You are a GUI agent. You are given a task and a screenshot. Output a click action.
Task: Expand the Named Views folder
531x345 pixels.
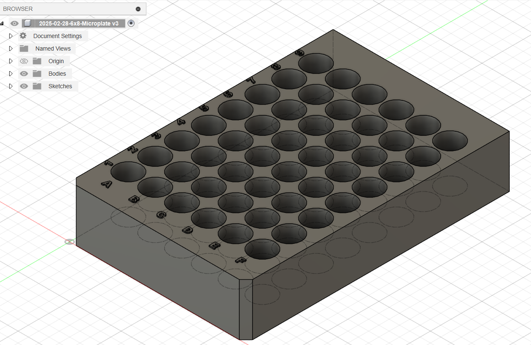click(x=11, y=49)
